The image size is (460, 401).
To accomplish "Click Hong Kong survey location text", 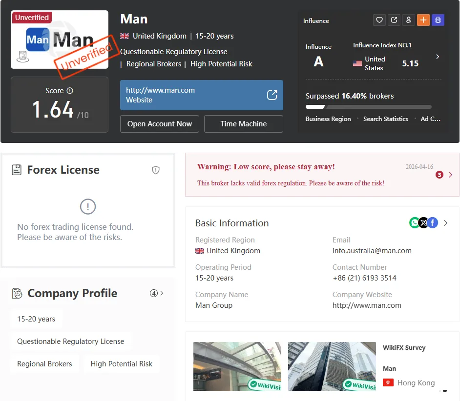I will pos(416,383).
